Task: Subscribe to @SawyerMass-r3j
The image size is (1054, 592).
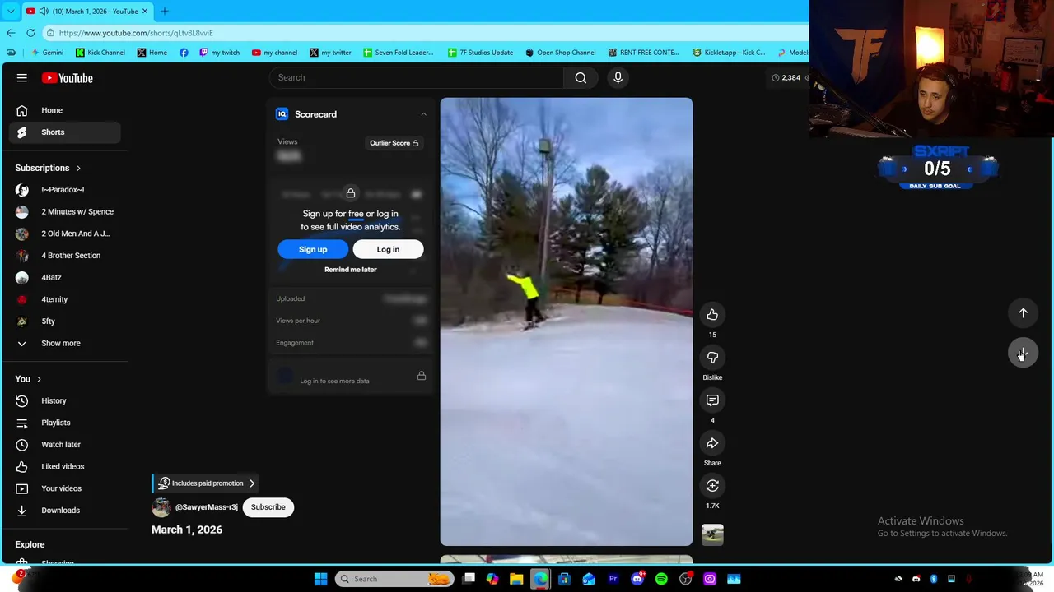Action: (268, 507)
